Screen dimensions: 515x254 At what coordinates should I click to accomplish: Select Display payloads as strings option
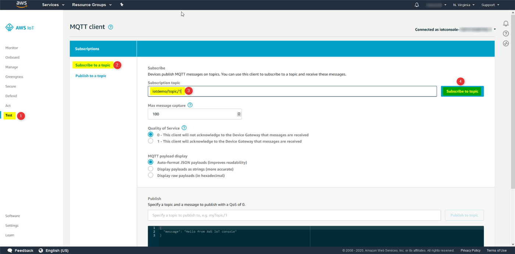click(150, 169)
